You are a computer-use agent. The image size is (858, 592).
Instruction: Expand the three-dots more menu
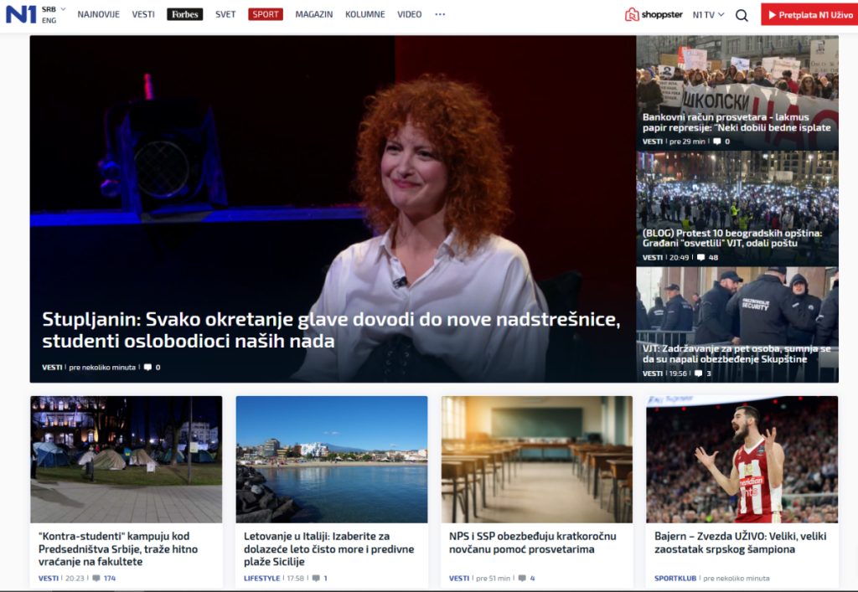point(440,14)
